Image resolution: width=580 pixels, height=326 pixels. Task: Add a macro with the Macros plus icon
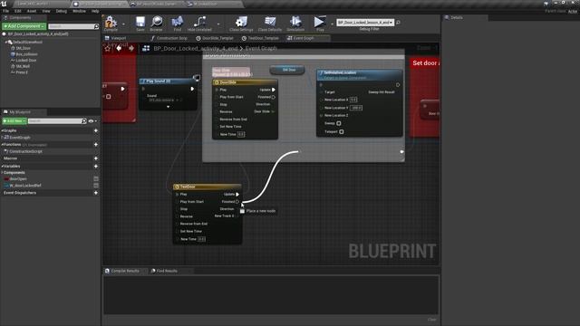coord(96,158)
